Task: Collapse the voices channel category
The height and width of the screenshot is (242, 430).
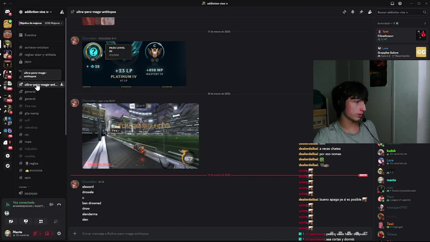Action: pyautogui.click(x=24, y=187)
